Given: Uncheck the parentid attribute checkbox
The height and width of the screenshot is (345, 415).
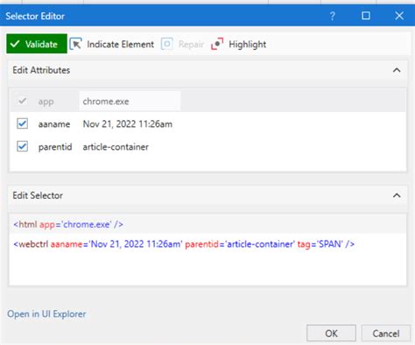Looking at the screenshot, I should pyautogui.click(x=23, y=146).
